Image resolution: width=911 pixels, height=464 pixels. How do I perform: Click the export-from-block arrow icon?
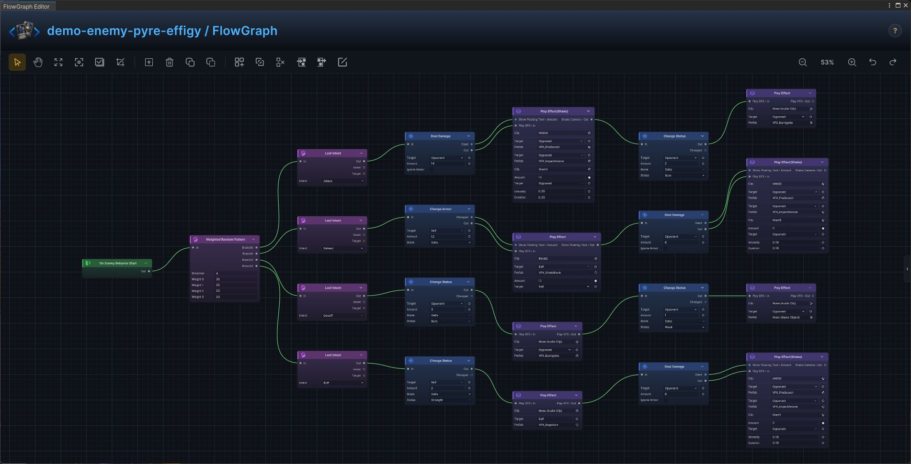[322, 62]
